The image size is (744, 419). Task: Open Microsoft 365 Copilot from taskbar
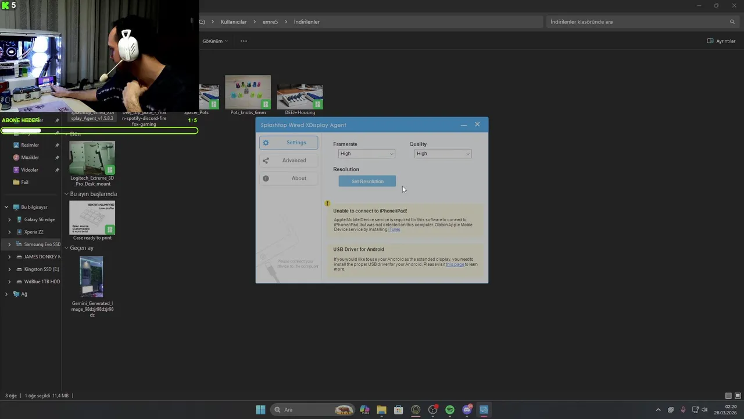pos(364,410)
